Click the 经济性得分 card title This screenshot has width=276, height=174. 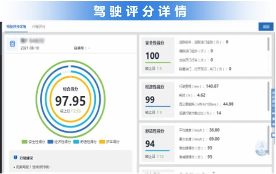[155, 87]
